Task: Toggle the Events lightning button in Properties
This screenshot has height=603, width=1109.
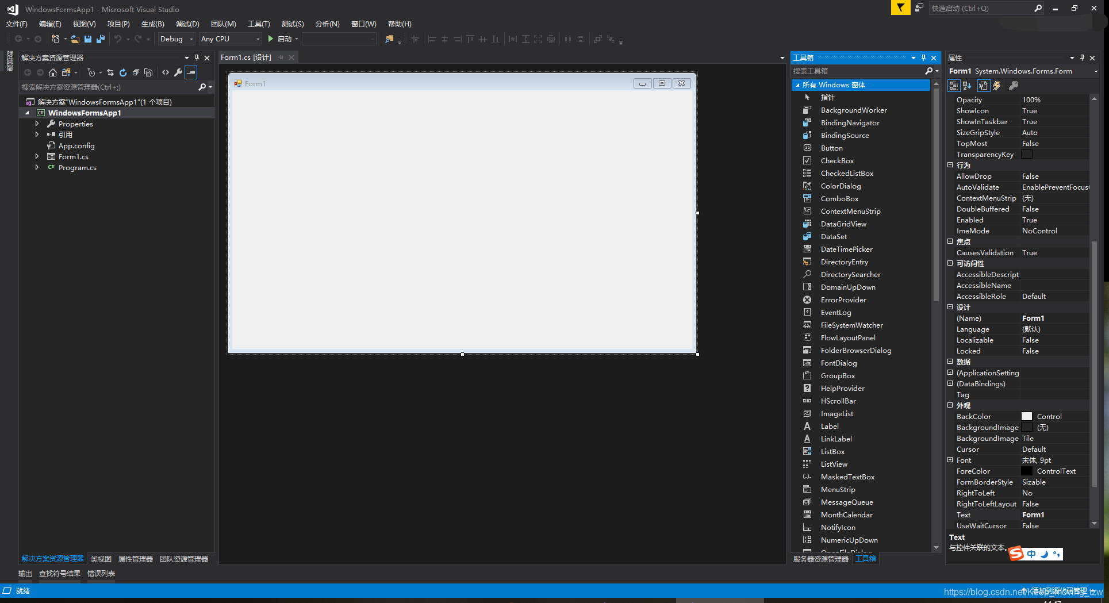Action: click(x=997, y=86)
